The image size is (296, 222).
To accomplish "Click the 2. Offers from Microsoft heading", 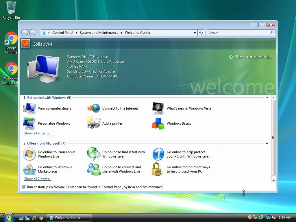I will point(44,143).
